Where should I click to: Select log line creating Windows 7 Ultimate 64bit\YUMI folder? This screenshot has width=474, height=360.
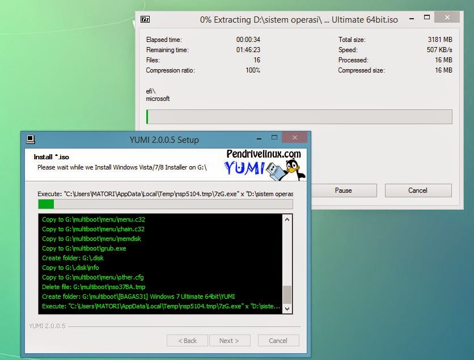(x=138, y=297)
